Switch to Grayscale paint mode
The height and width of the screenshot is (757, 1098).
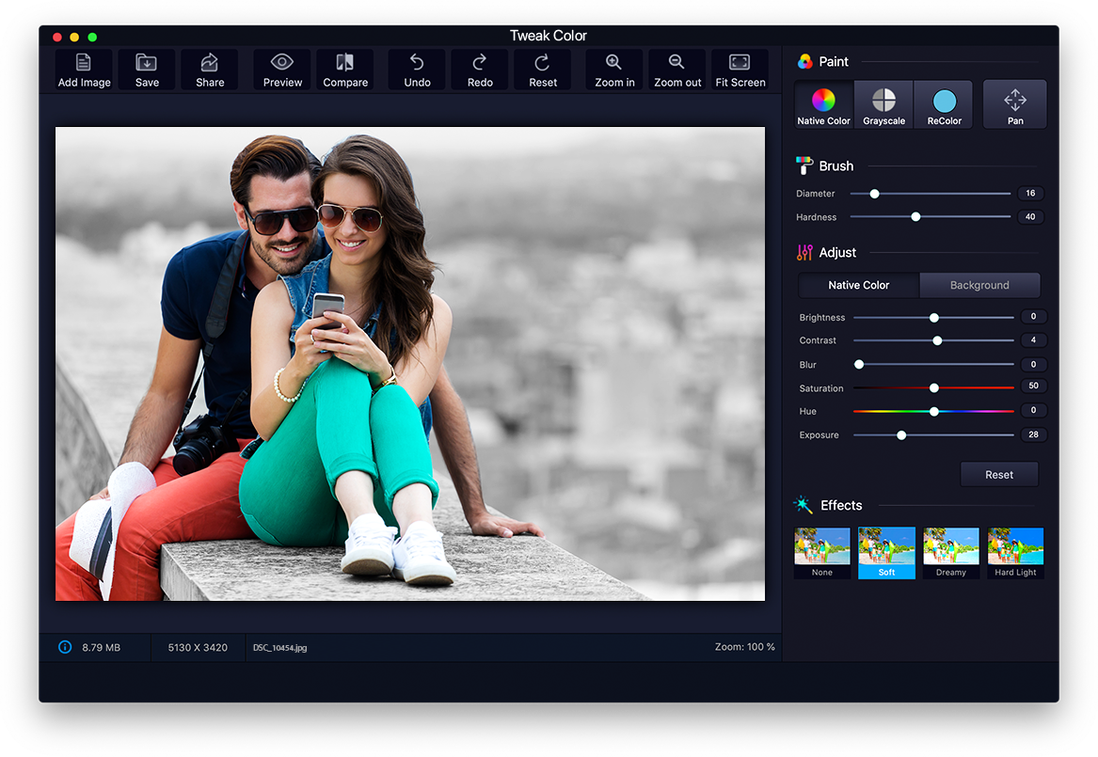point(883,104)
